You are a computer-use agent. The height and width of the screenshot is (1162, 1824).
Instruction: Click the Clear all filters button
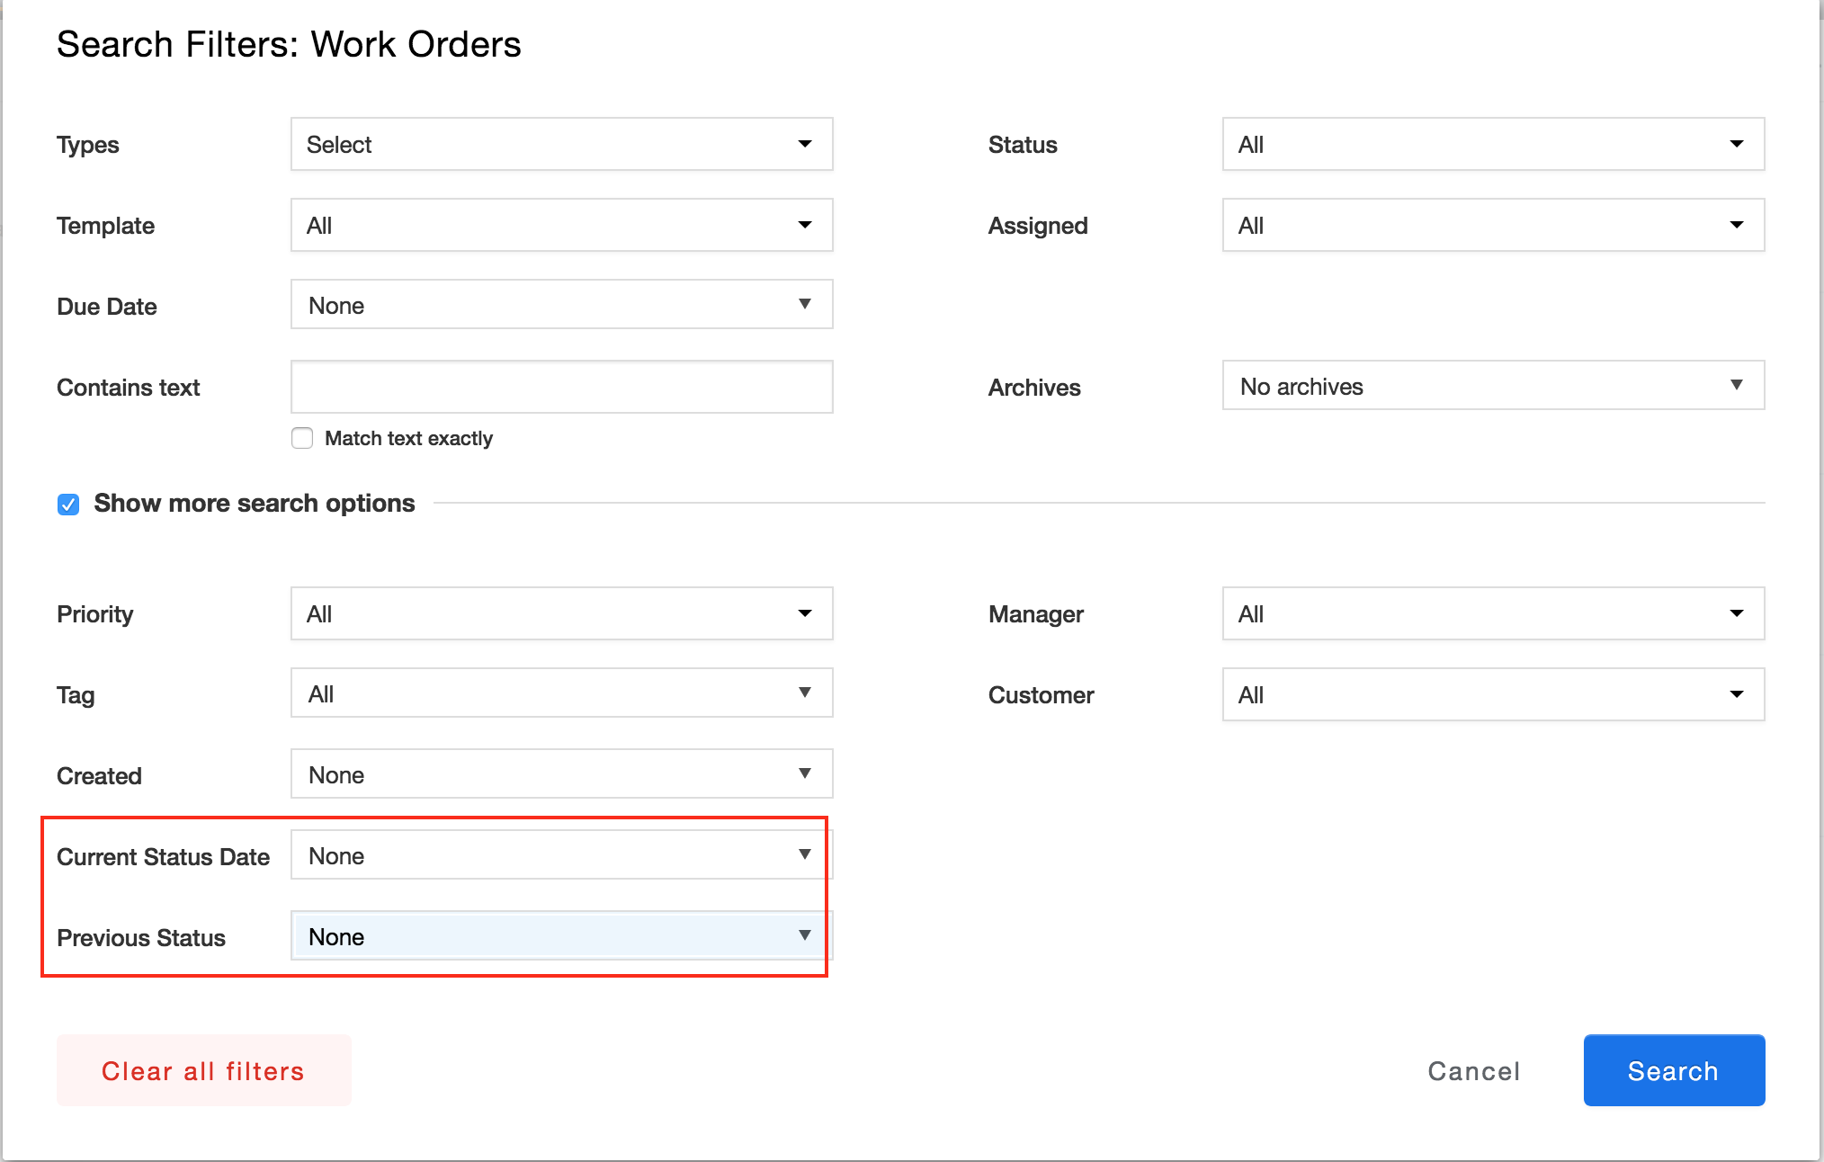[x=203, y=1070]
